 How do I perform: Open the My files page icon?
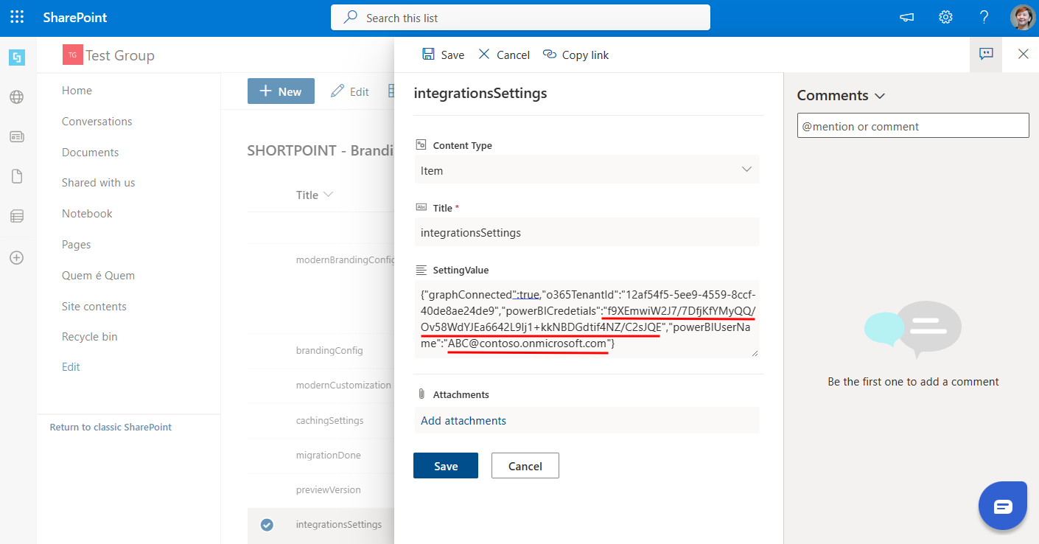[17, 176]
